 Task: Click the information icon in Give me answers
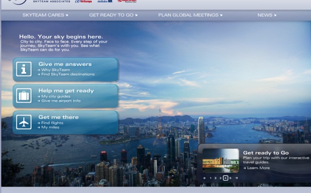[24, 69]
